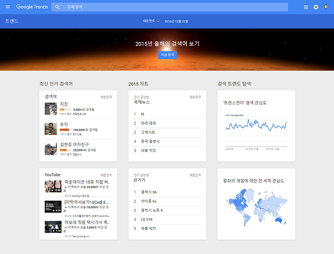Click the 2015년 올해의 검색어 보기 banner heading
Image resolution: width=334 pixels, height=254 pixels.
[x=167, y=44]
